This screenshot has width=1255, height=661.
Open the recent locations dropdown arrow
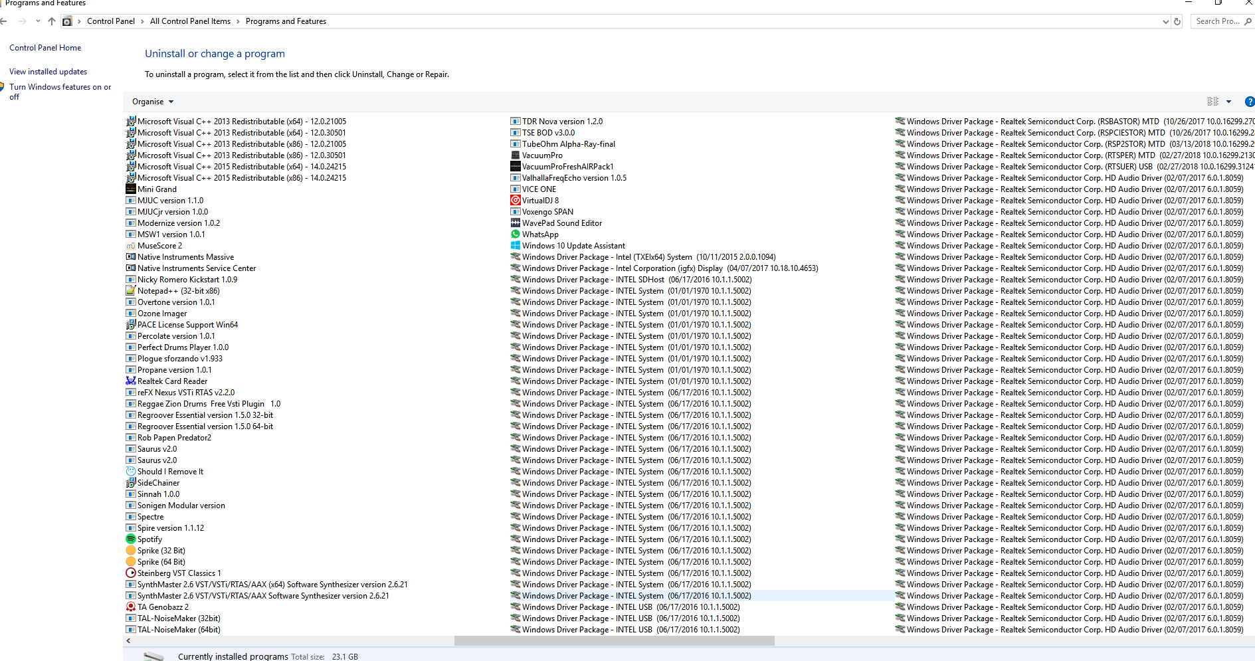(38, 21)
